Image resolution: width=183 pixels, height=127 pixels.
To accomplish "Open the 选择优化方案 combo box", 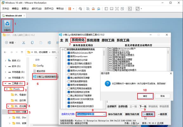I will [91, 114].
